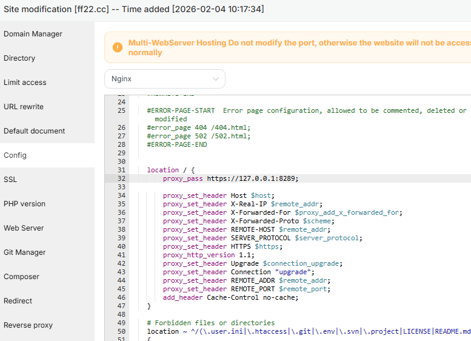Select the URL rewrite tab
Screen dimensions: 471x341
pyautogui.click(x=24, y=107)
